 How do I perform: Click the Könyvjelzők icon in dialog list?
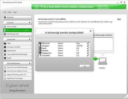(x=40, y=55)
